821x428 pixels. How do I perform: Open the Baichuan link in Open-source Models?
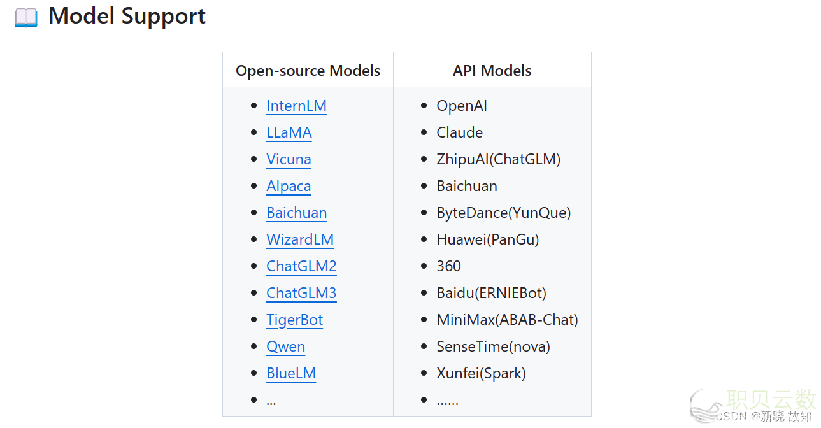[296, 213]
